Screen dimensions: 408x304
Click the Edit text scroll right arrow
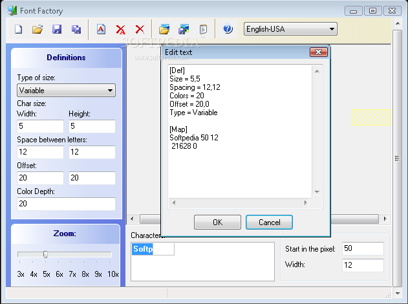306,202
